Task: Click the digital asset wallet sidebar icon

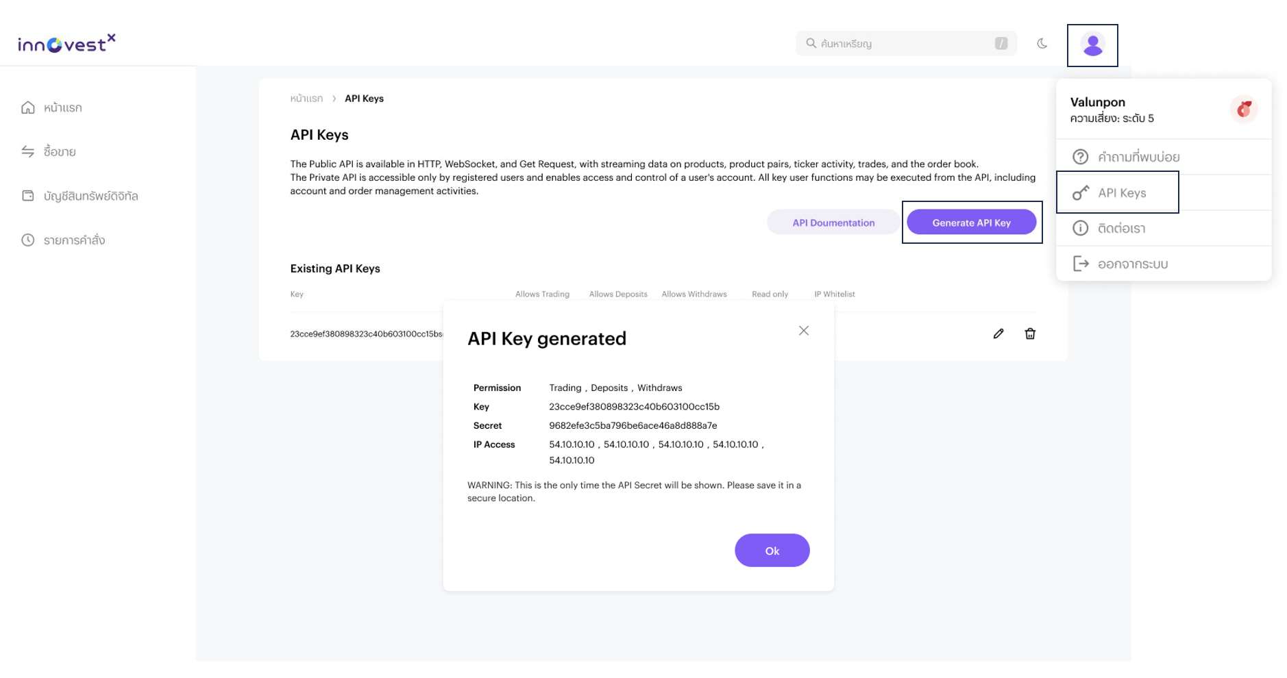Action: point(27,196)
